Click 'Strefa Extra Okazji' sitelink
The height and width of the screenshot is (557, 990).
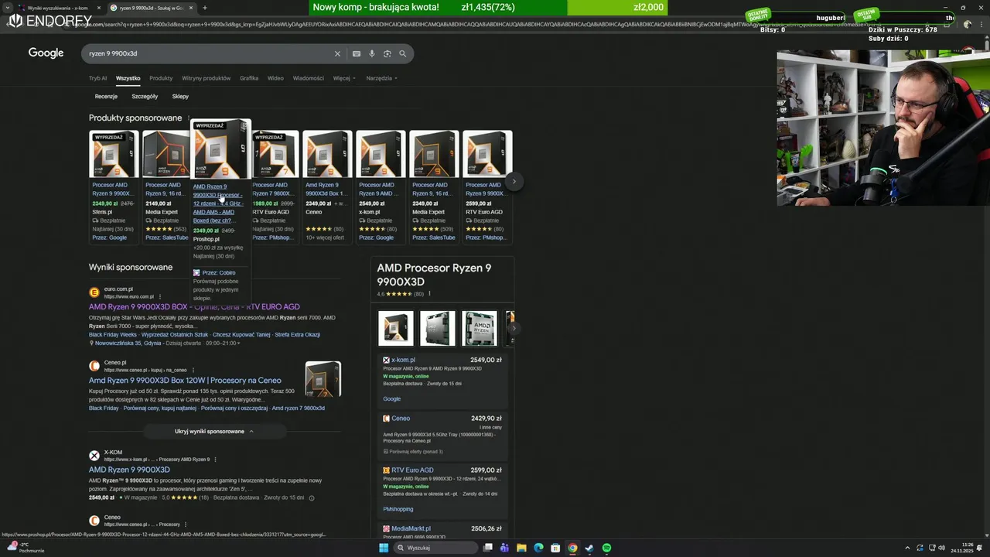pyautogui.click(x=297, y=335)
